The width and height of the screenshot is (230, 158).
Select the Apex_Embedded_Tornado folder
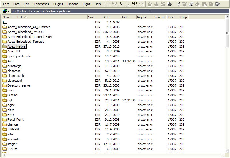pos(26,42)
